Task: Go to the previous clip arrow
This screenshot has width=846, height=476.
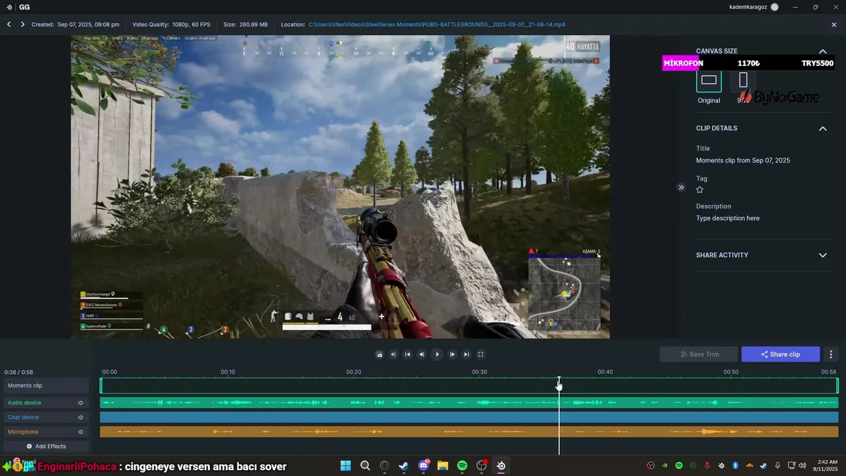Action: pos(9,24)
